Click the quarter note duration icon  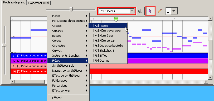click(168, 11)
